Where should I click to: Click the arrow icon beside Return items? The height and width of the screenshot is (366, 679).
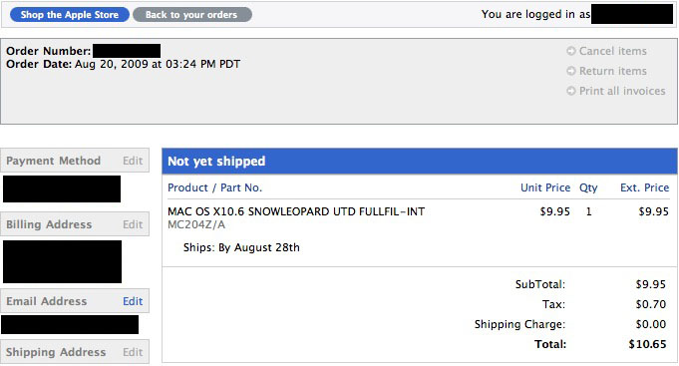tap(571, 71)
